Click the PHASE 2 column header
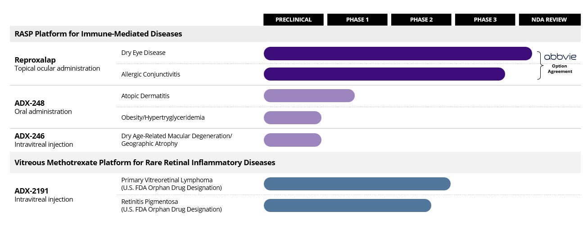The image size is (583, 248). coord(421,20)
